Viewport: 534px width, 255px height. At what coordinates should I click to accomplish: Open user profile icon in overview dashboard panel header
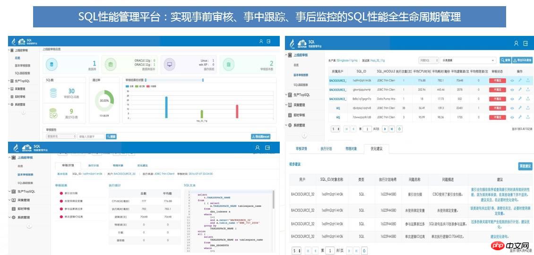261,41
